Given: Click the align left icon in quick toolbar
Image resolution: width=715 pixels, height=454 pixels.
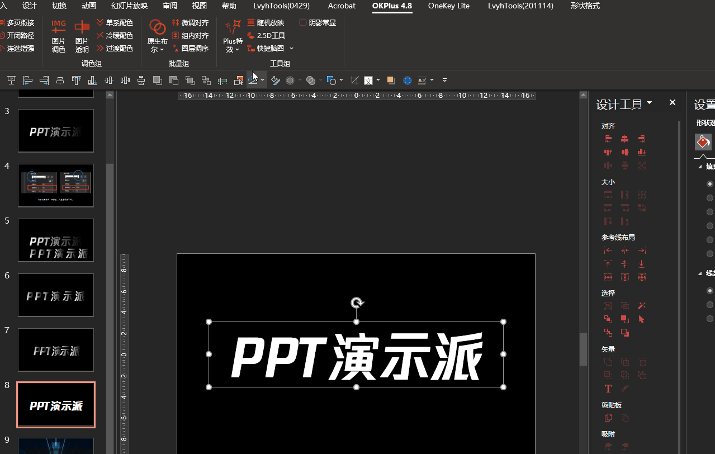Looking at the screenshot, I should coord(27,81).
